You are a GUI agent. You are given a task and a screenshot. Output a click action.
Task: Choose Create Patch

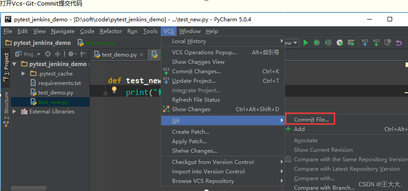pos(223,132)
